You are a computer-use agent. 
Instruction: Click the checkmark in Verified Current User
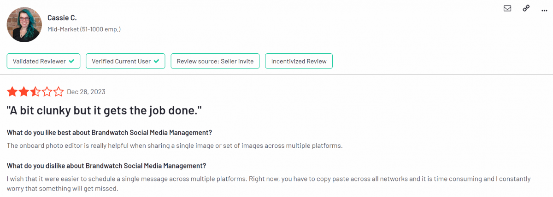tap(157, 61)
